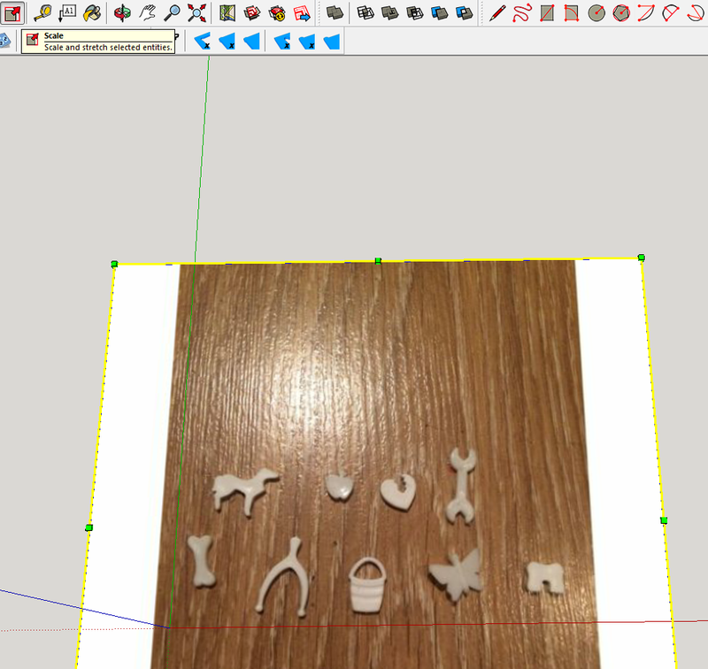
Task: Click the top-left green scale grip
Action: click(x=114, y=264)
